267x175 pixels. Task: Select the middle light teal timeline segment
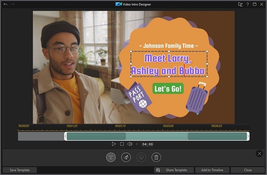click(157, 136)
